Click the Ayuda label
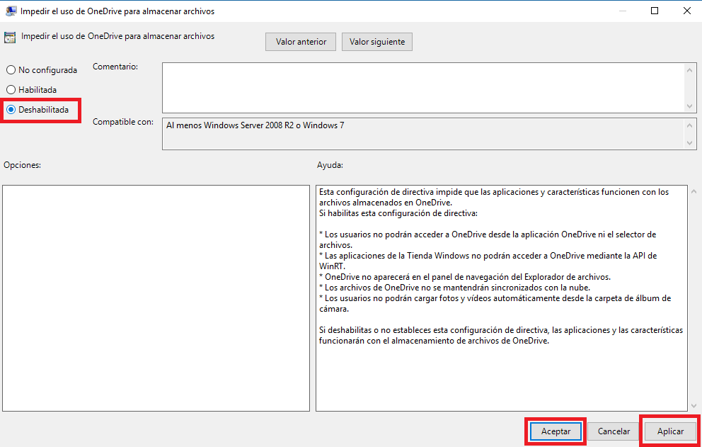Viewport: 702px width, 447px height. 330,165
